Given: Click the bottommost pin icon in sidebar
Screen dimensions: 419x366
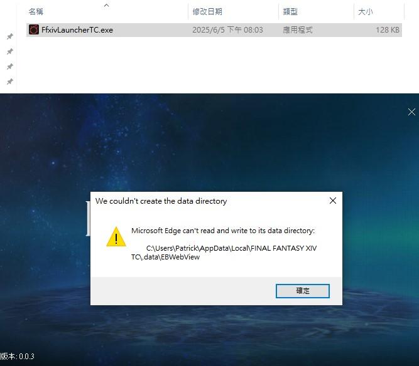Looking at the screenshot, I should [x=10, y=81].
